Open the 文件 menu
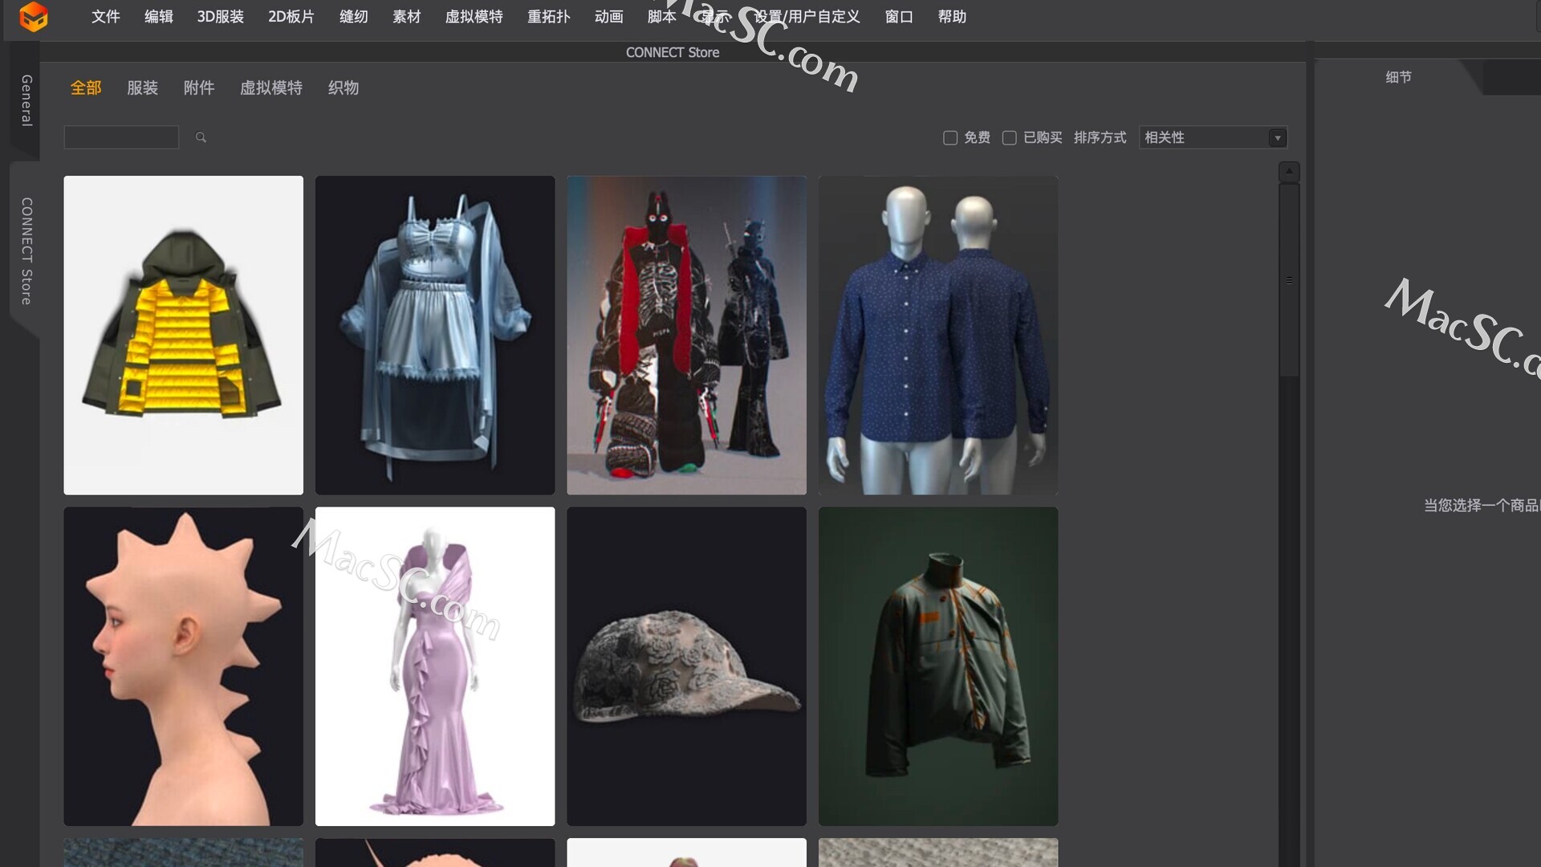Viewport: 1541px width, 867px height. tap(105, 17)
